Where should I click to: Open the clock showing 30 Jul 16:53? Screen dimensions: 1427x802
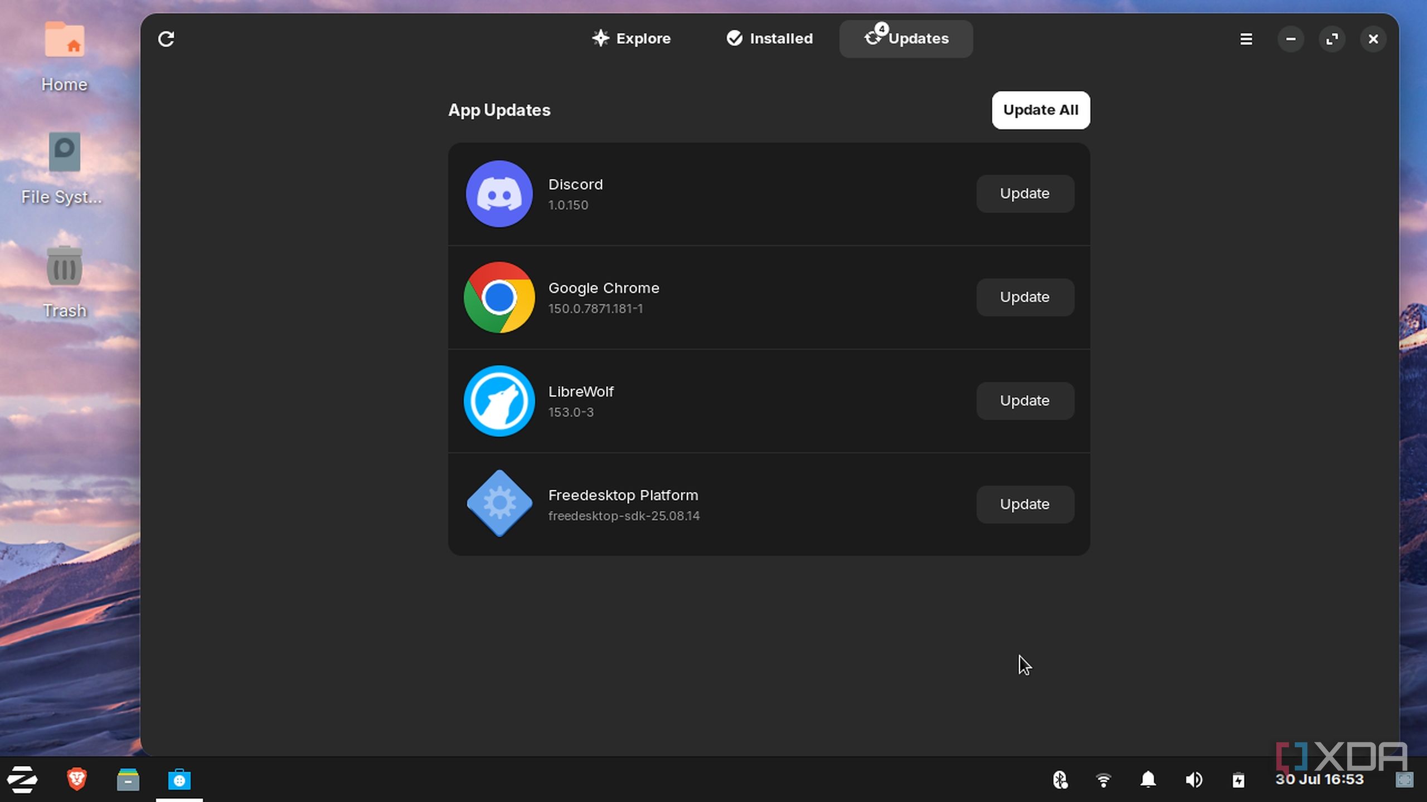pos(1319,779)
